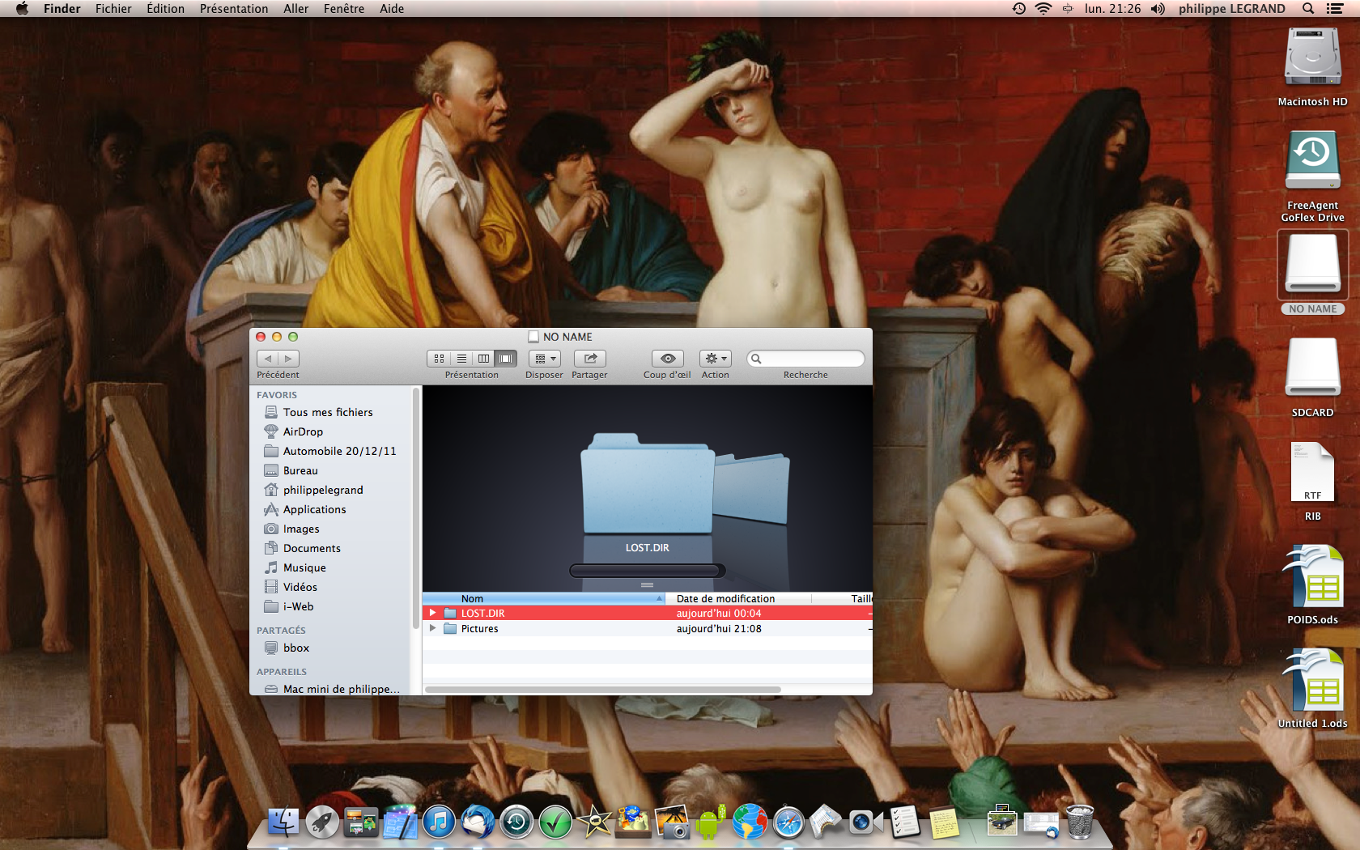Viewport: 1360px width, 850px height.
Task: Open the Action gear dropdown
Action: (x=716, y=359)
